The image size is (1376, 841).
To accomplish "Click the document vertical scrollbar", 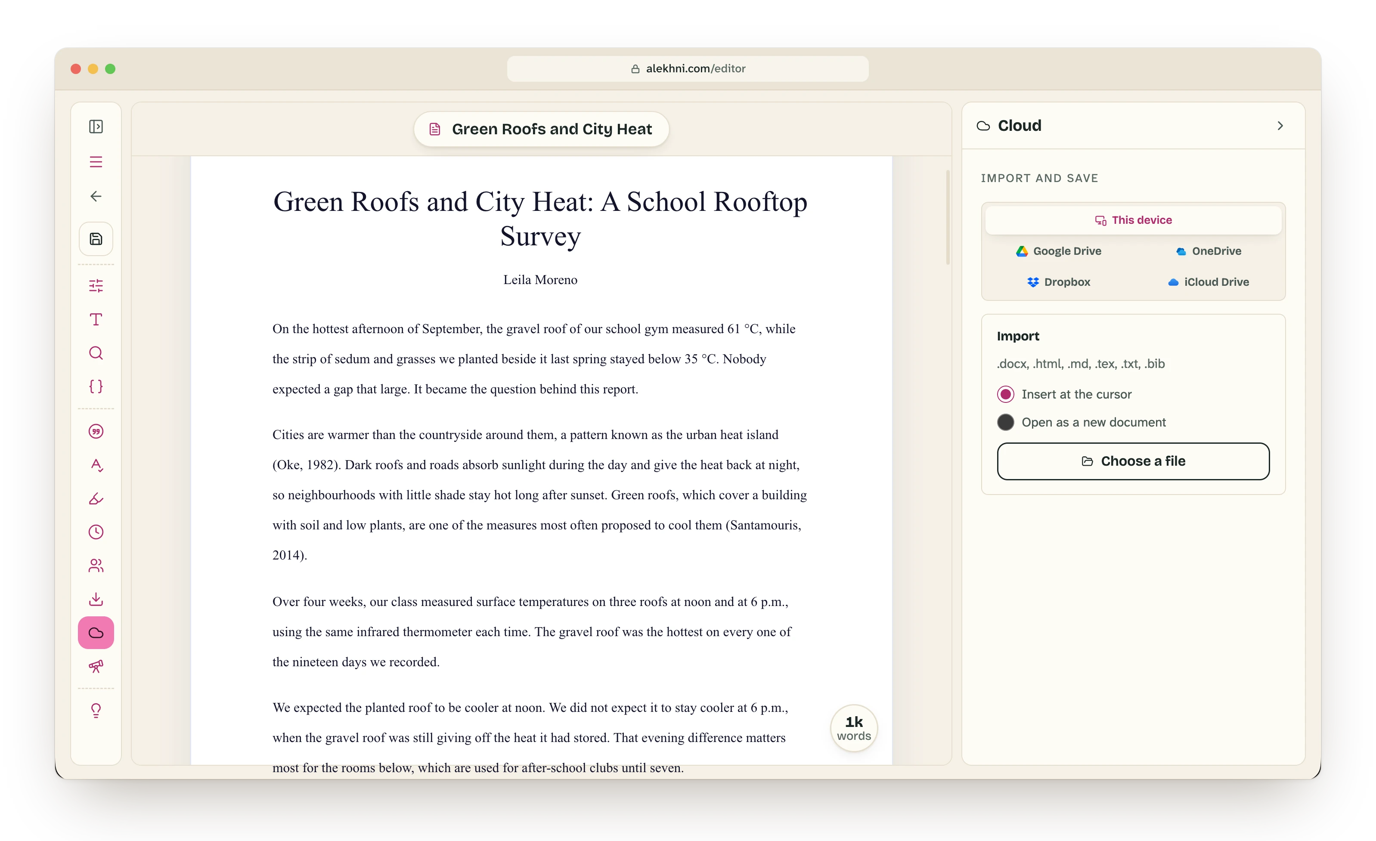I will pos(948,218).
